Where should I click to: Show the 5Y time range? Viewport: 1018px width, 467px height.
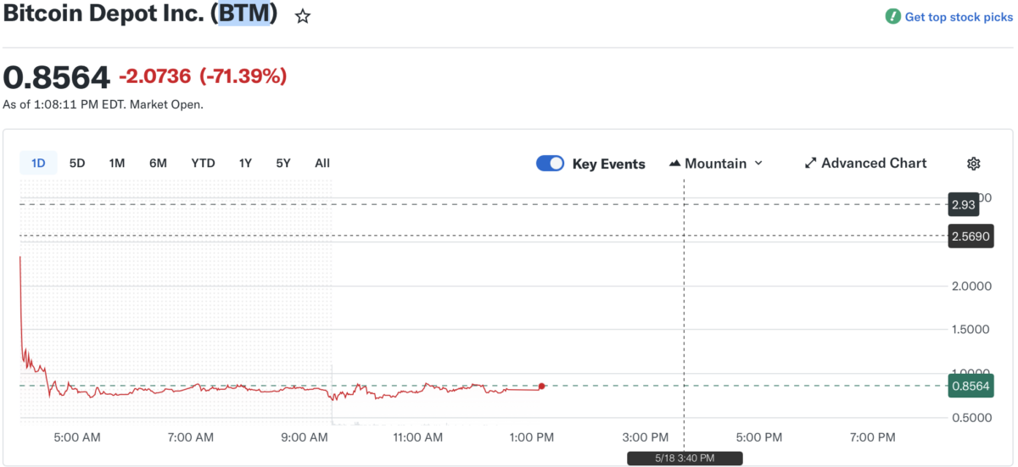click(283, 163)
